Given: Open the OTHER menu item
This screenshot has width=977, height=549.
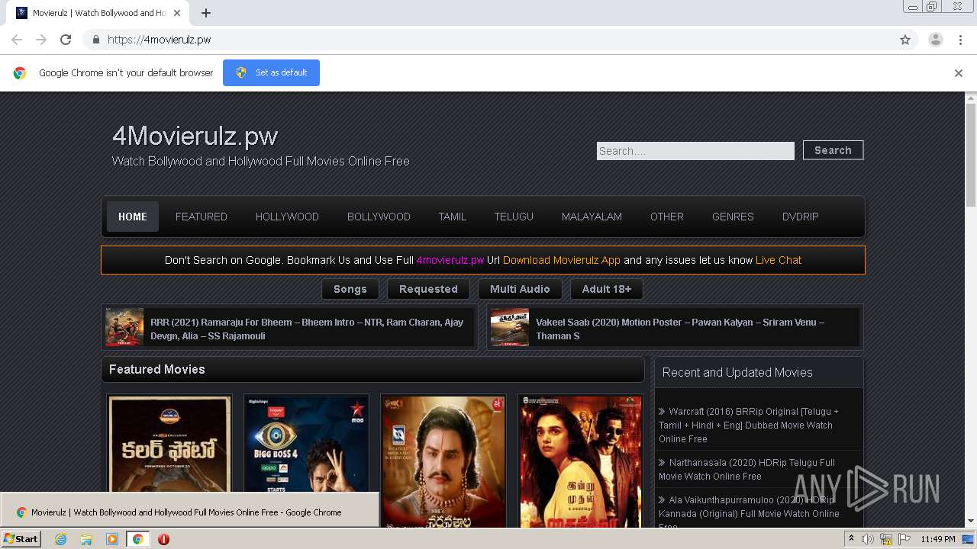Looking at the screenshot, I should point(667,217).
